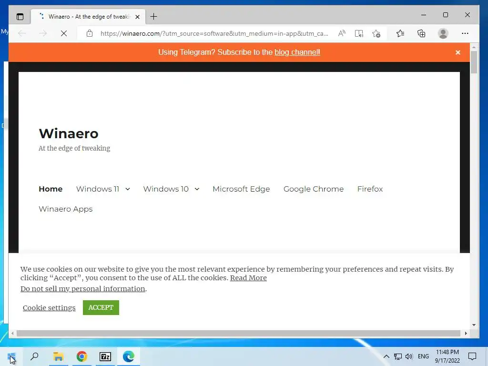Open the Action Center notification icon
488x366 pixels.
tap(472, 356)
